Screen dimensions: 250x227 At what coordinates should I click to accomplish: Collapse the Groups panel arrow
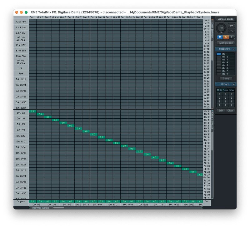tap(234, 84)
